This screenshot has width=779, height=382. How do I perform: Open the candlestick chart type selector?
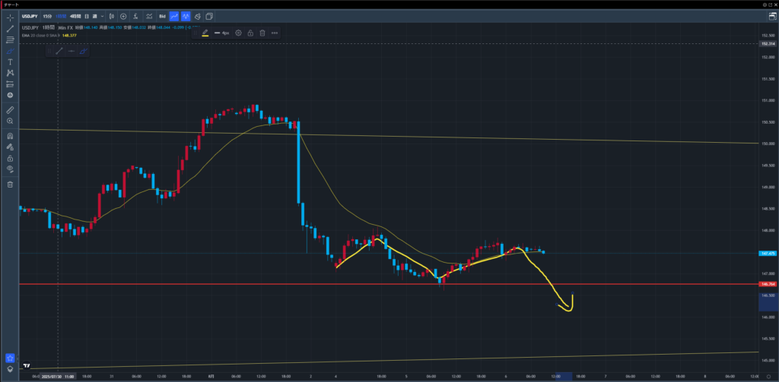[x=112, y=17]
